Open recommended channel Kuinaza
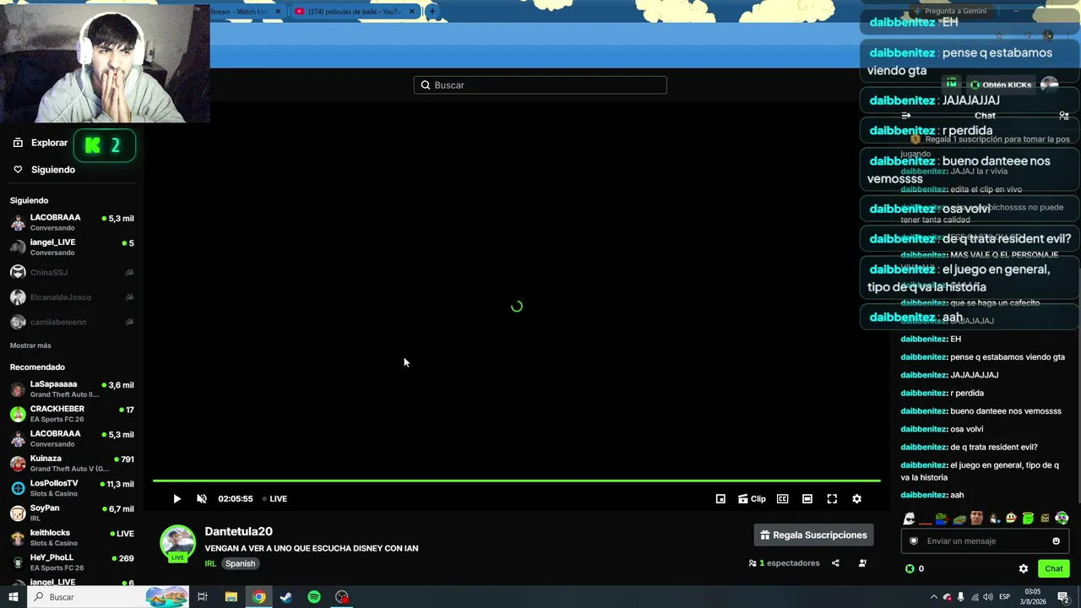1081x608 pixels. pyautogui.click(x=72, y=464)
